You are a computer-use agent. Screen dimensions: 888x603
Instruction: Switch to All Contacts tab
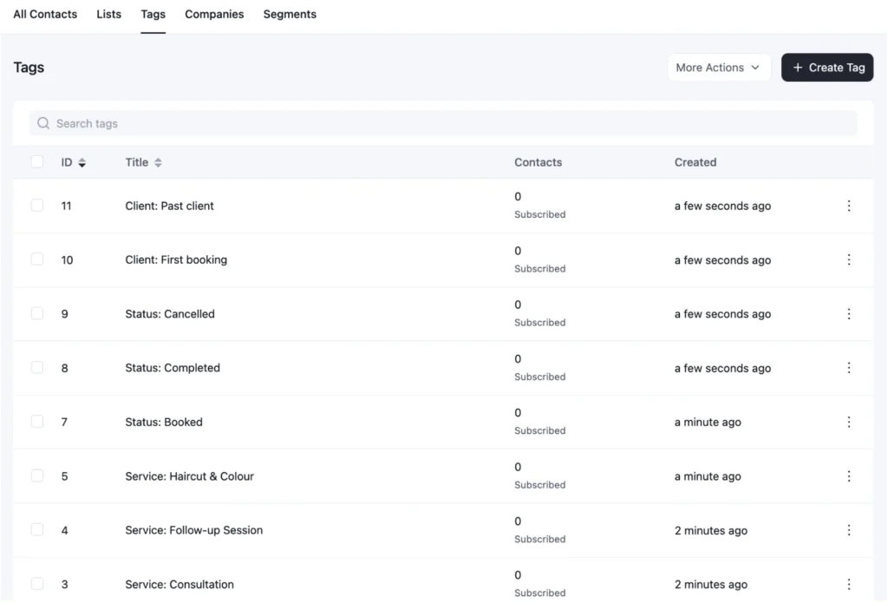click(x=45, y=14)
